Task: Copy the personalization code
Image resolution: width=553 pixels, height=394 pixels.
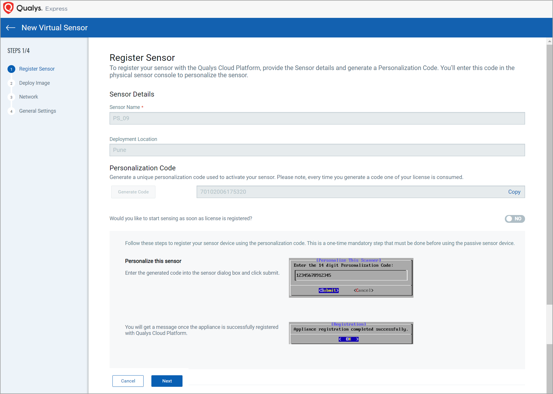Action: (x=514, y=192)
